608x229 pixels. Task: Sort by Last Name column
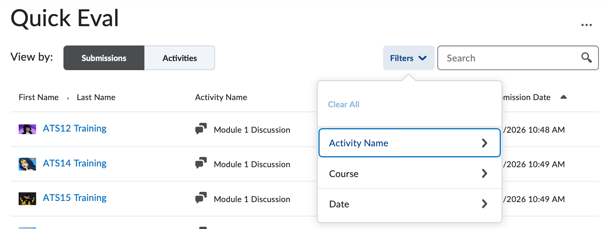tap(96, 97)
